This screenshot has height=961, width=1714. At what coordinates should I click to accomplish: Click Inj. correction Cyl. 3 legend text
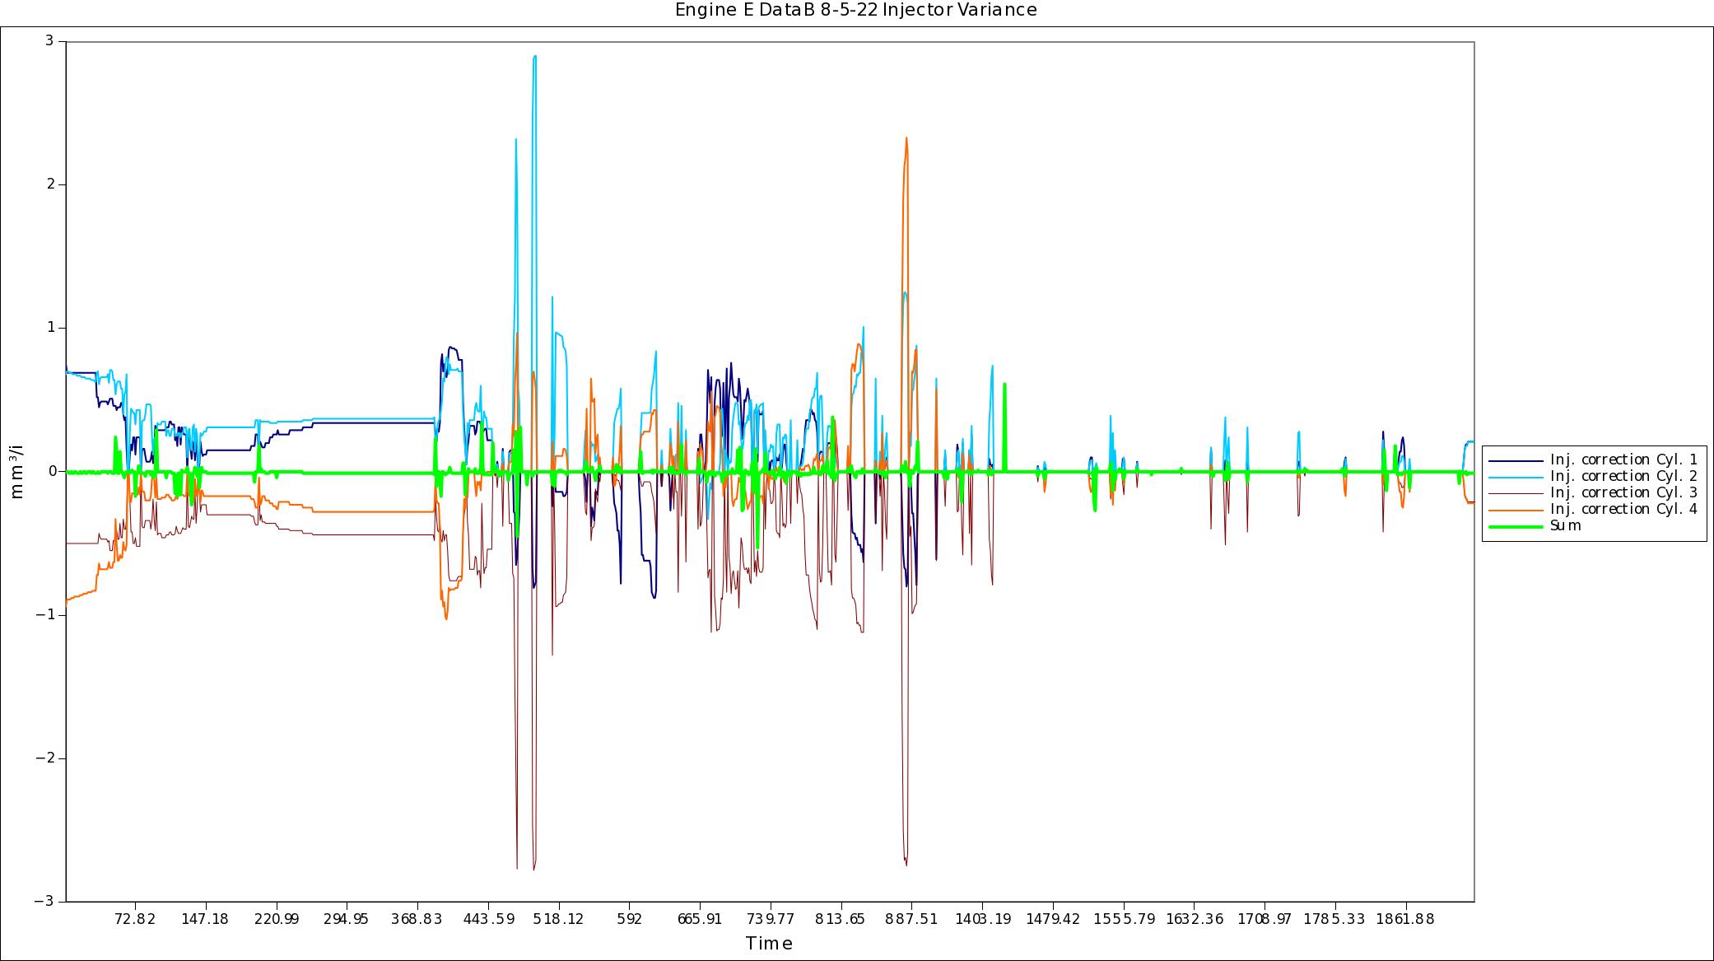point(1623,492)
